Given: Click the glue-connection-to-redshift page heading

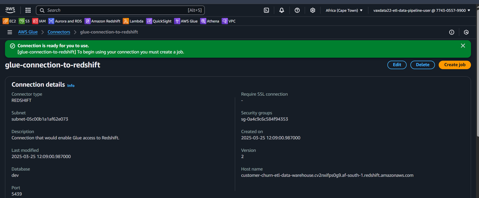Looking at the screenshot, I should tap(53, 65).
